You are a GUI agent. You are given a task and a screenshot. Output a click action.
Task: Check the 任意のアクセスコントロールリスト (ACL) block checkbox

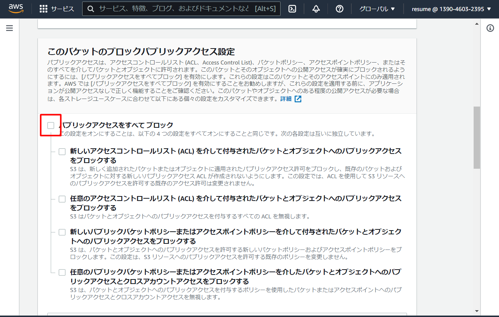(62, 199)
